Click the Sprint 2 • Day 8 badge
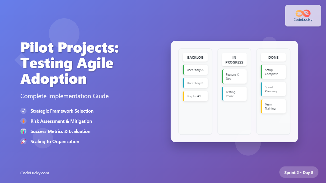 coord(299,173)
